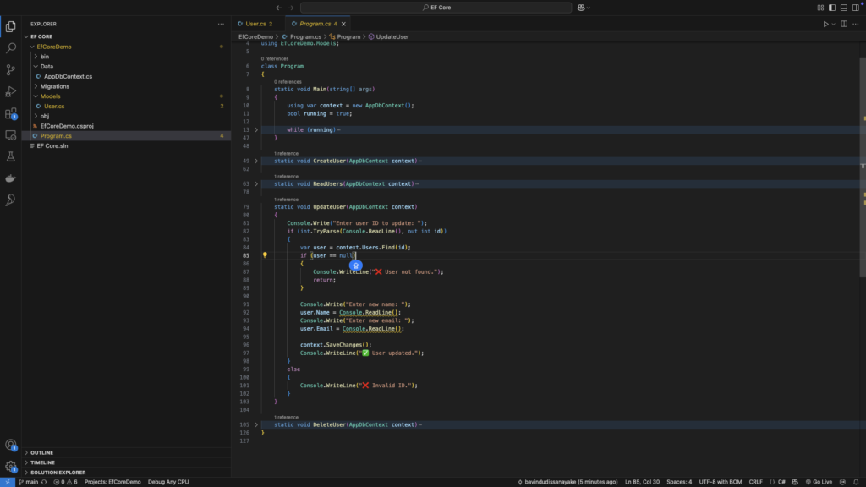Toggle the primary side bar visibility

[x=832, y=8]
